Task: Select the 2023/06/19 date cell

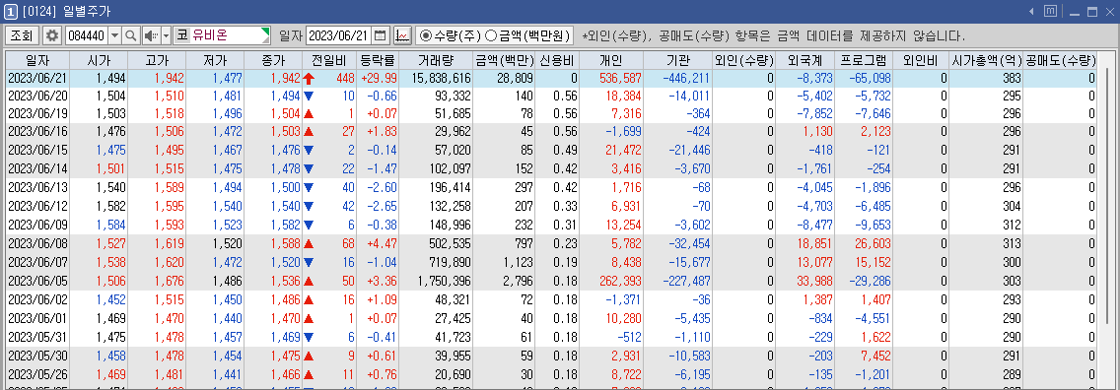Action: [x=37, y=113]
